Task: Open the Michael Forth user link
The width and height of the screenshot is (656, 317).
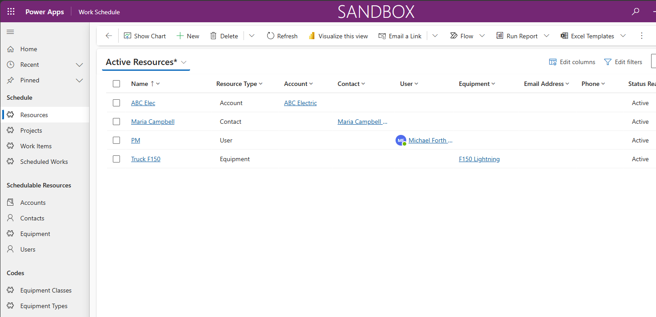Action: coord(430,140)
